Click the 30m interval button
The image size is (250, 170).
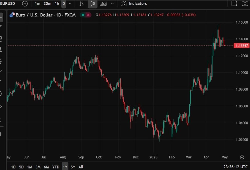(47, 4)
